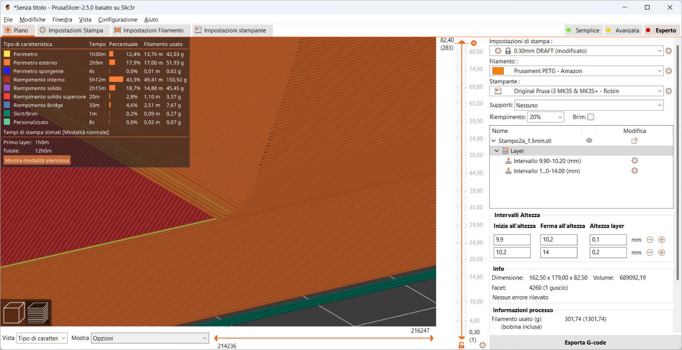Viewport: 682px width, 350px height.
Task: Toggle Perimetro yellow feature visibility
Action: (7, 54)
